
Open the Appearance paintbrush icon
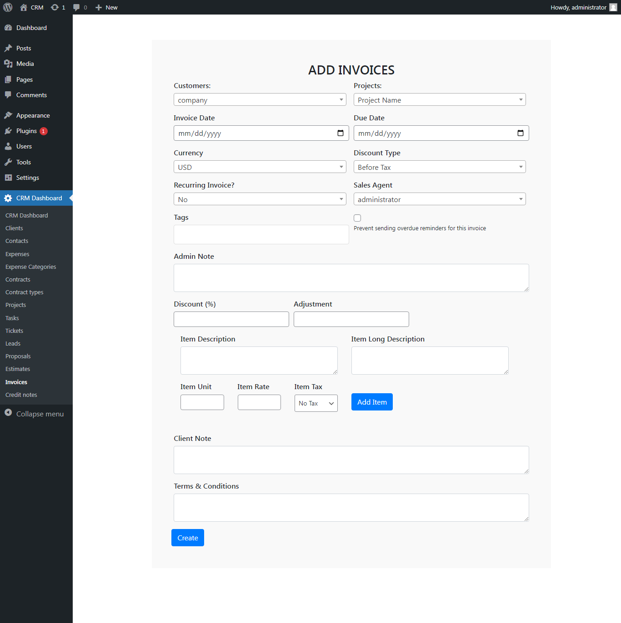[x=9, y=115]
